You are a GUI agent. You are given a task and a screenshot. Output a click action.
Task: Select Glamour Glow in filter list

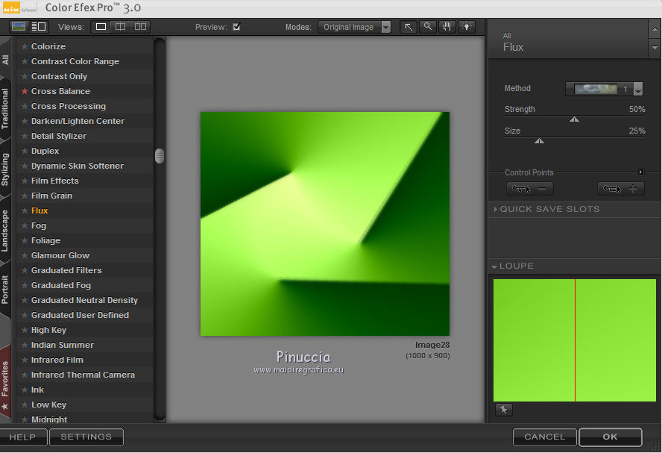[60, 255]
